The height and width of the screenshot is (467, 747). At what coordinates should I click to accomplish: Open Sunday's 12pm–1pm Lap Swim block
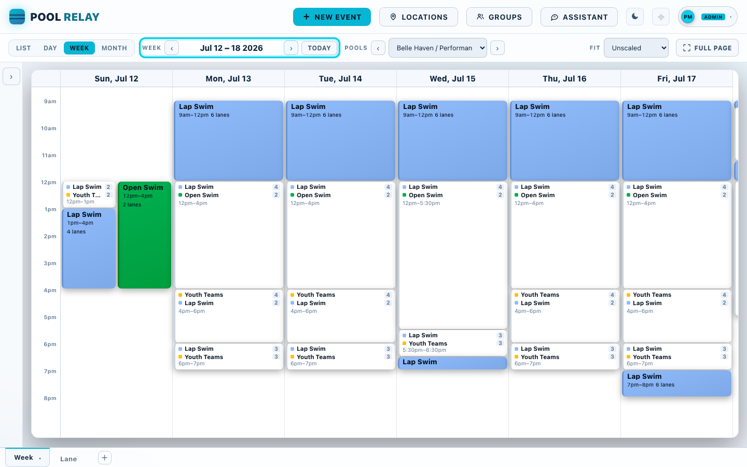pyautogui.click(x=89, y=195)
